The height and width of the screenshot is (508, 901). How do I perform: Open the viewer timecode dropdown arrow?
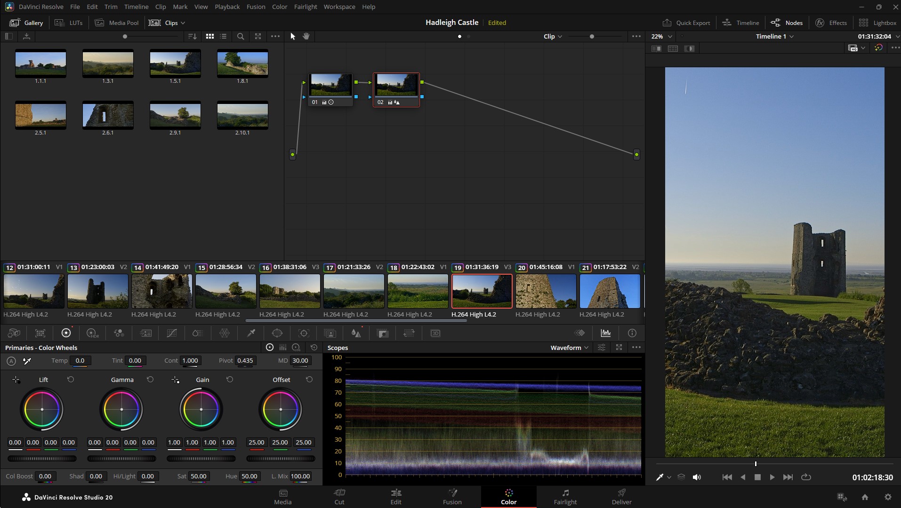coord(898,36)
